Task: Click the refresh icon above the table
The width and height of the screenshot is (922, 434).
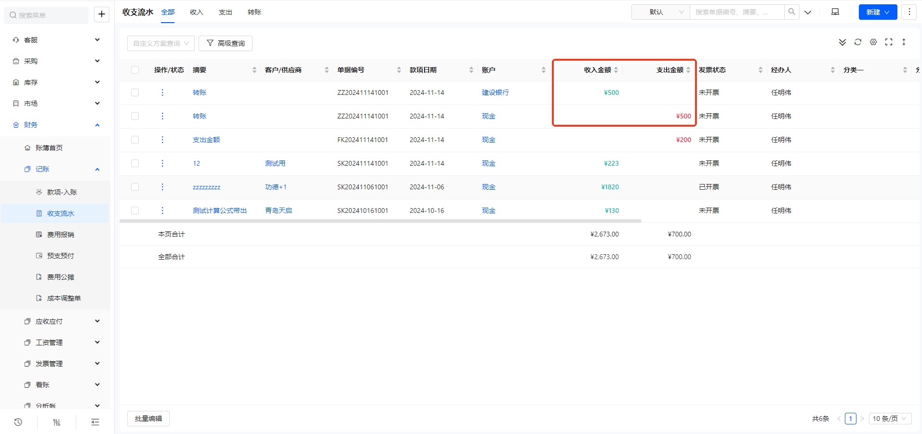Action: pyautogui.click(x=858, y=42)
